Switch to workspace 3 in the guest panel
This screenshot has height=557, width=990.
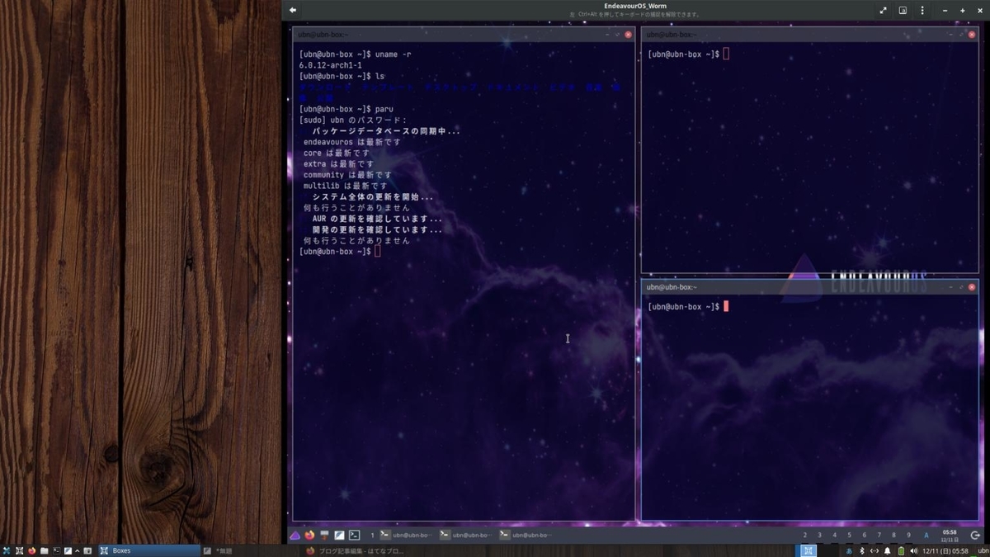coord(820,535)
